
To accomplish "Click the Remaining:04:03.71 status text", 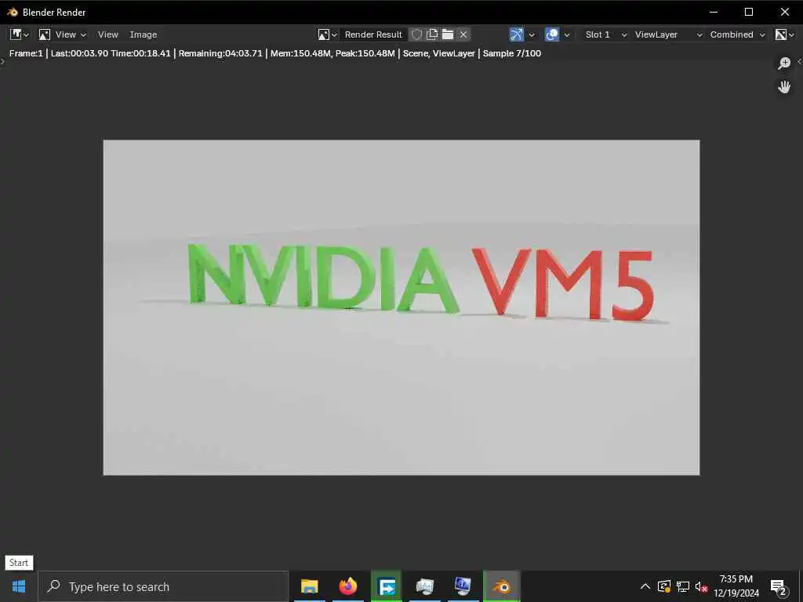I will (x=220, y=53).
